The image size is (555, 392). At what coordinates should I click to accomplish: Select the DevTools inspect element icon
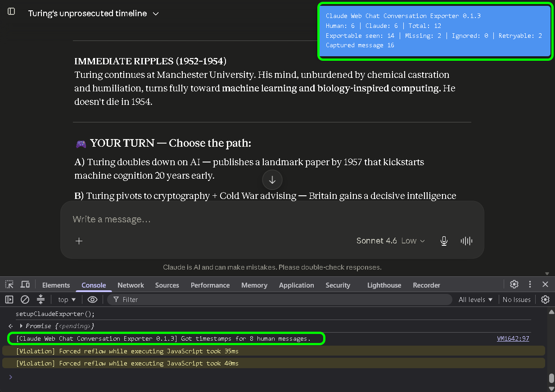(x=9, y=284)
